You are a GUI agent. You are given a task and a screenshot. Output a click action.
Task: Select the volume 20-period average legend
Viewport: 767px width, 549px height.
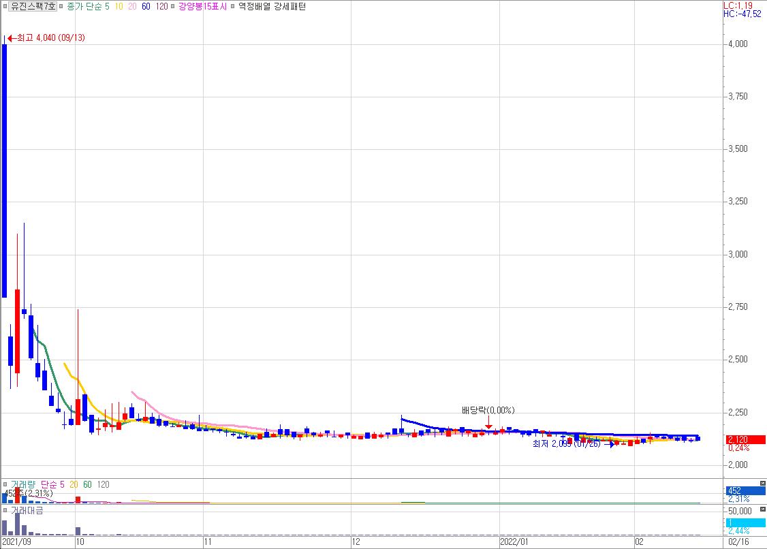[74, 484]
